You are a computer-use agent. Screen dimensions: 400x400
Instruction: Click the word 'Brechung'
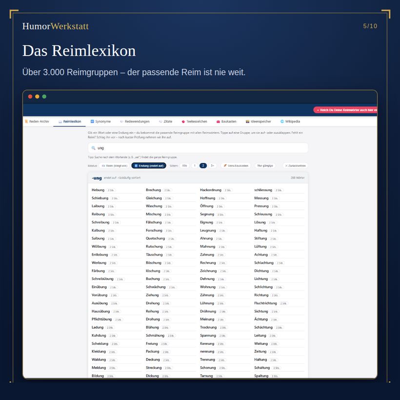(153, 190)
